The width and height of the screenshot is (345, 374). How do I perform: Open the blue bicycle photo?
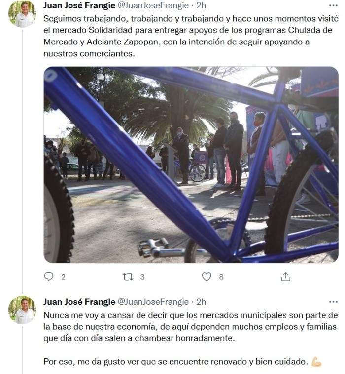coord(191,165)
